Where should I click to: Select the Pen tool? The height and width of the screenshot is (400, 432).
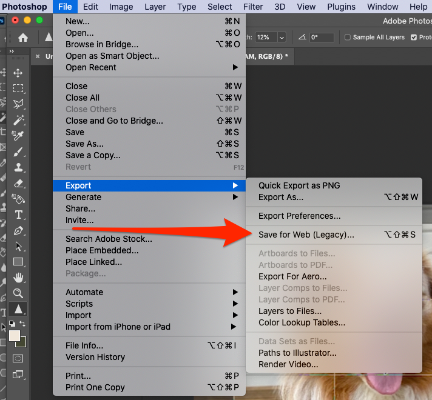(18, 230)
